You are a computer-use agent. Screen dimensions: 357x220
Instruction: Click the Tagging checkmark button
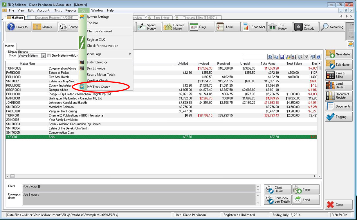tap(339, 117)
